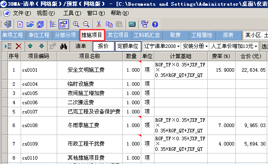Click the zoom in magnifier icon
Viewport: 268px width, 164px height.
pyautogui.click(x=76, y=24)
